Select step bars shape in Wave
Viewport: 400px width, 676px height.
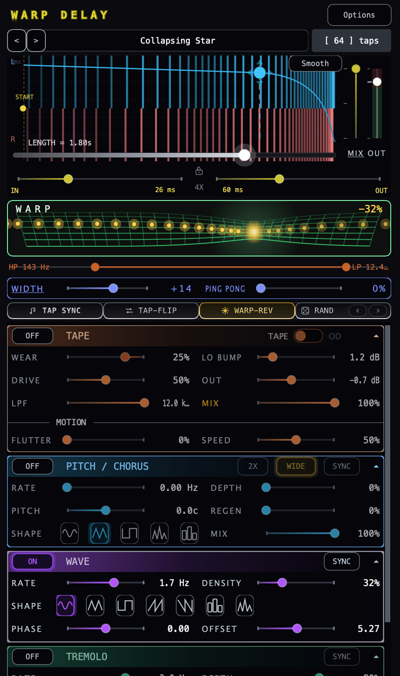[x=215, y=605]
